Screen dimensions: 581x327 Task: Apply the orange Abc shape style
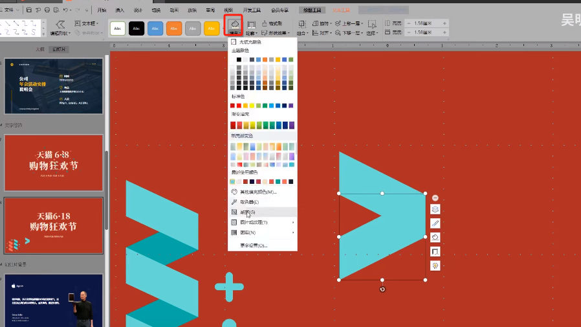(174, 28)
